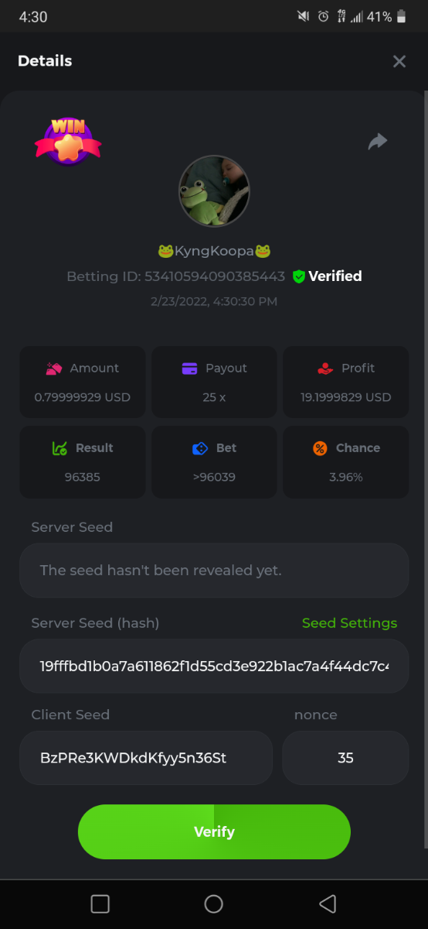
Task: Tap the Amount icon
Action: [x=54, y=369]
